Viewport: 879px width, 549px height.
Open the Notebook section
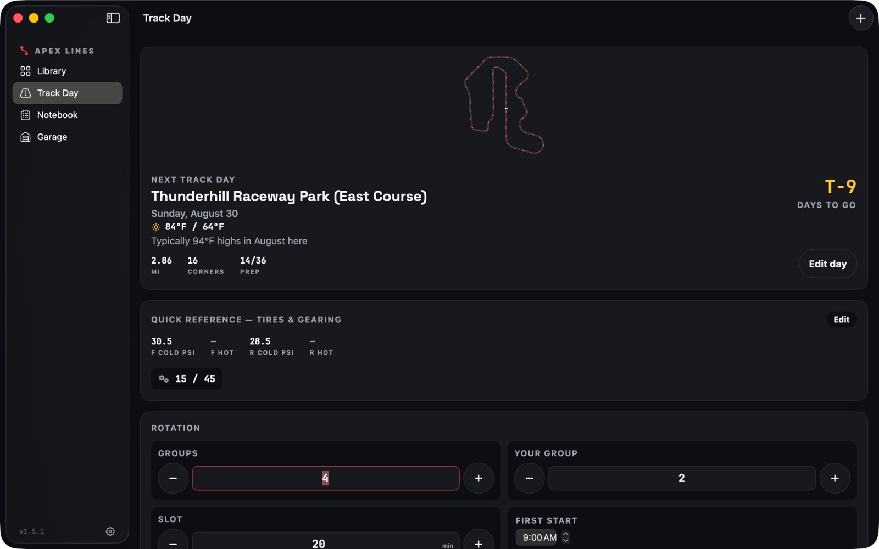pos(67,115)
